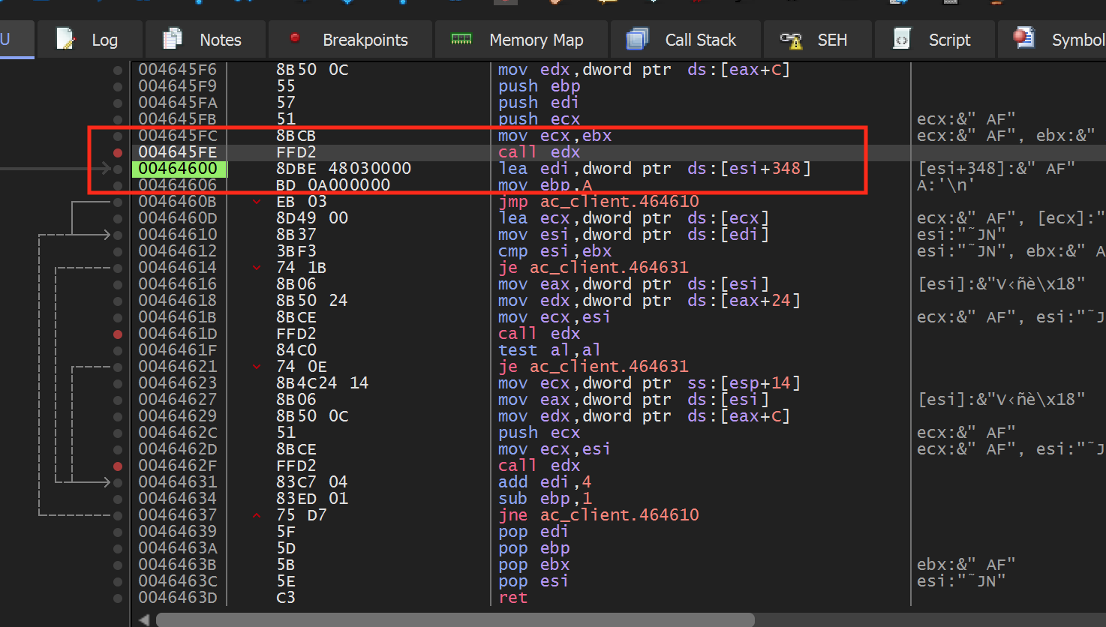This screenshot has width=1106, height=627.
Task: Click the bytes 8B50 24
Action: pyautogui.click(x=312, y=301)
